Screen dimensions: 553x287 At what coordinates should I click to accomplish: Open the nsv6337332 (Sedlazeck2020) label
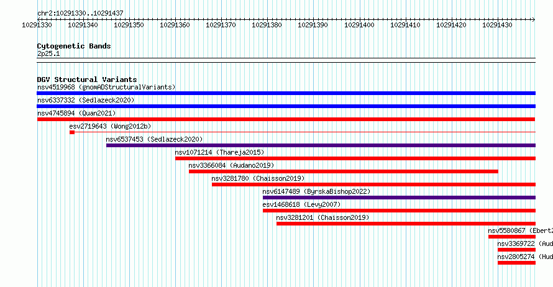(86, 100)
